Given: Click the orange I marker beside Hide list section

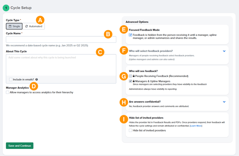Looking at the screenshot, I should tap(123, 119).
